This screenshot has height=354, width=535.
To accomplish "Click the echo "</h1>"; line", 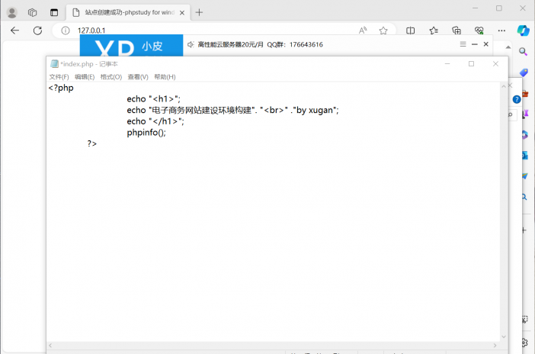I will 155,121.
